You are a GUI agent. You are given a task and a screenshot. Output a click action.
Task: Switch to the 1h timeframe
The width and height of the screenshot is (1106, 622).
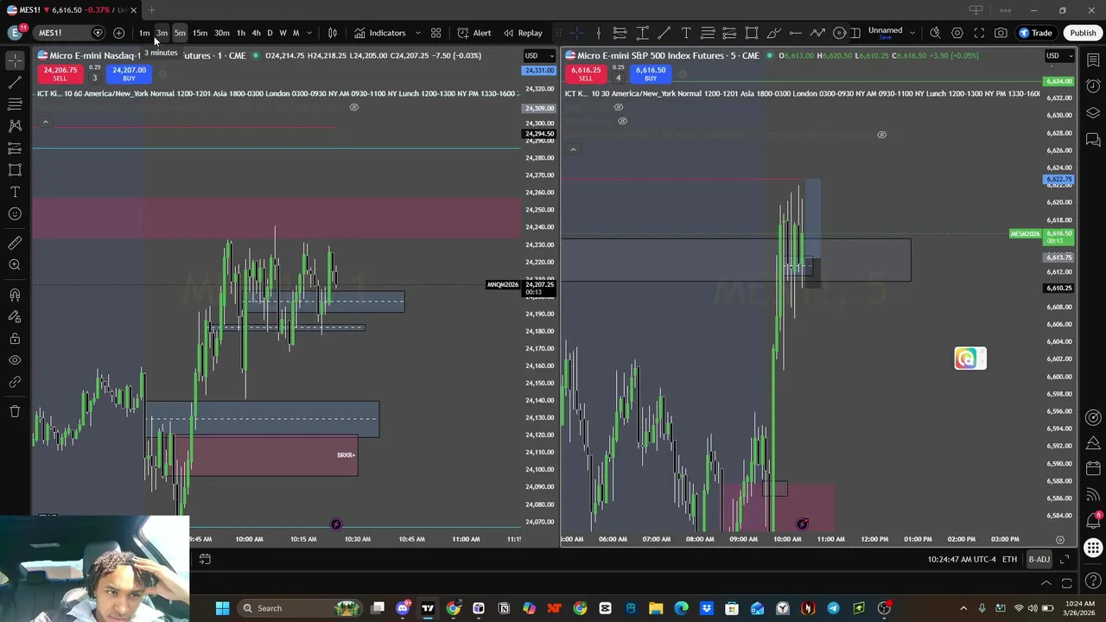241,33
